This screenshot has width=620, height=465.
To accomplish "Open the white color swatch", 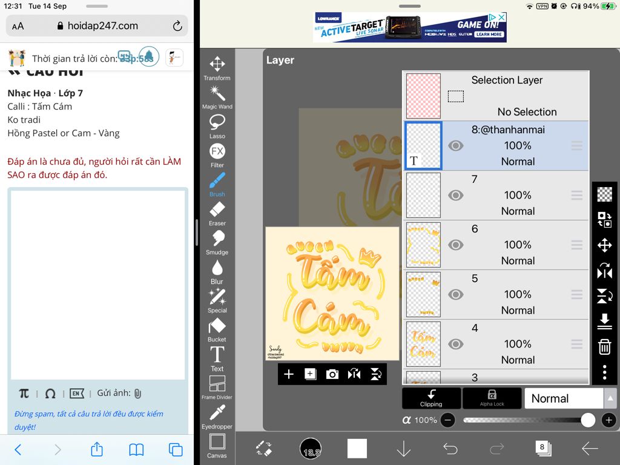I will point(357,449).
